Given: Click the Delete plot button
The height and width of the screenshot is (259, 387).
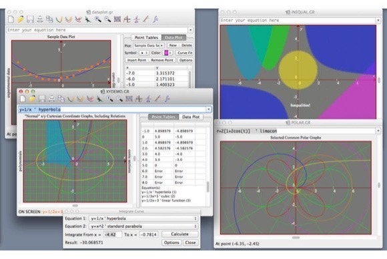Looking at the screenshot, I should tap(186, 45).
